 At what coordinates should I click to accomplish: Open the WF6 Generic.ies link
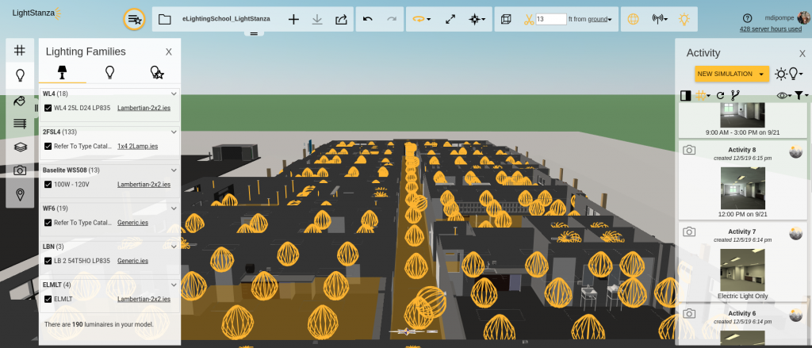[132, 223]
